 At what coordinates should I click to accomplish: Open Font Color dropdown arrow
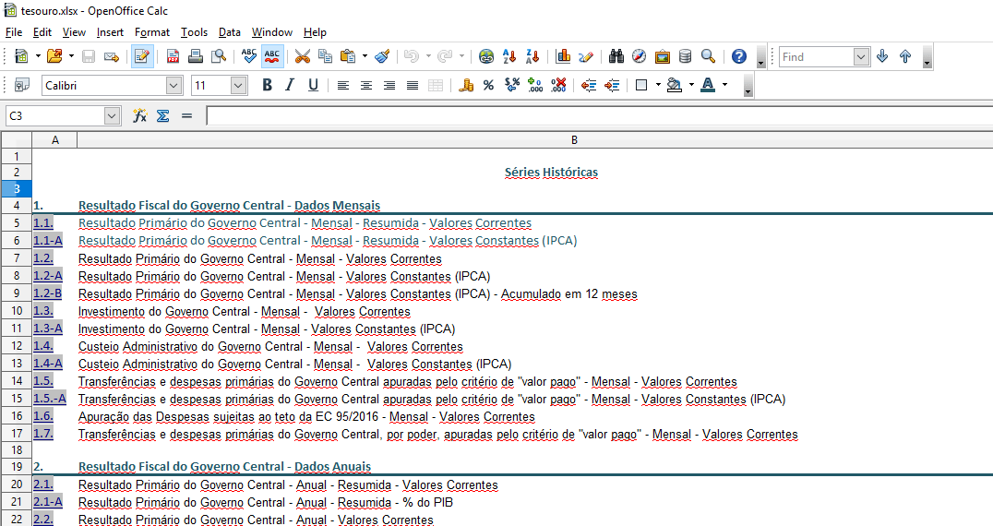pyautogui.click(x=725, y=85)
